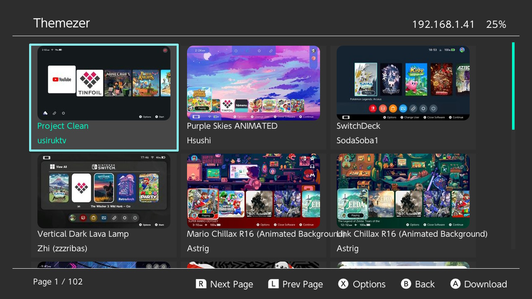Image resolution: width=532 pixels, height=299 pixels.
Task: Open the Link Chillax R16 preview thumbnail
Action: click(x=403, y=191)
